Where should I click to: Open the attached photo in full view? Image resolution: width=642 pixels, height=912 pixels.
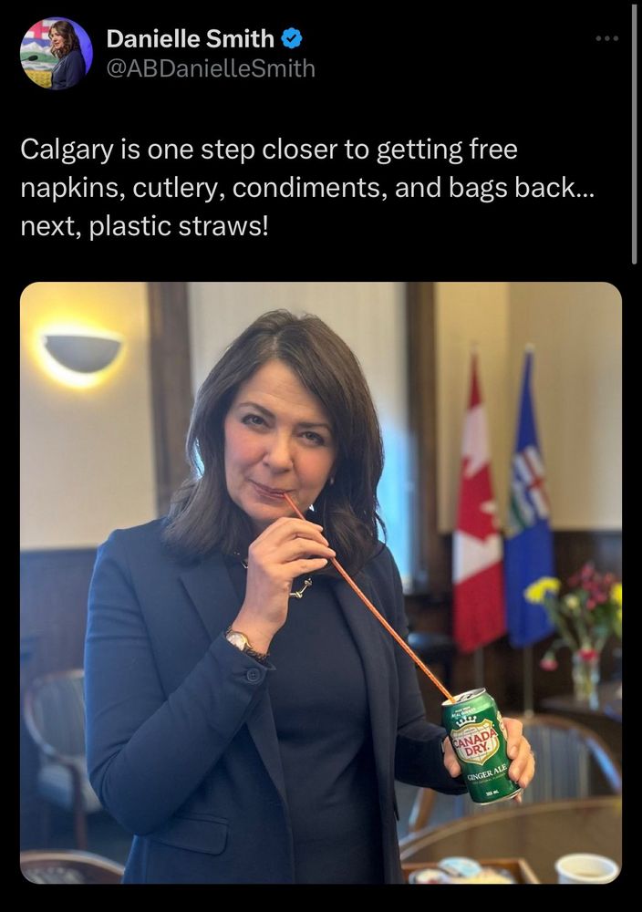[321, 583]
